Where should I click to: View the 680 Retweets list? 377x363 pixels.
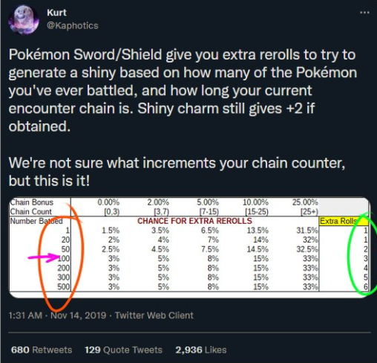(42, 350)
